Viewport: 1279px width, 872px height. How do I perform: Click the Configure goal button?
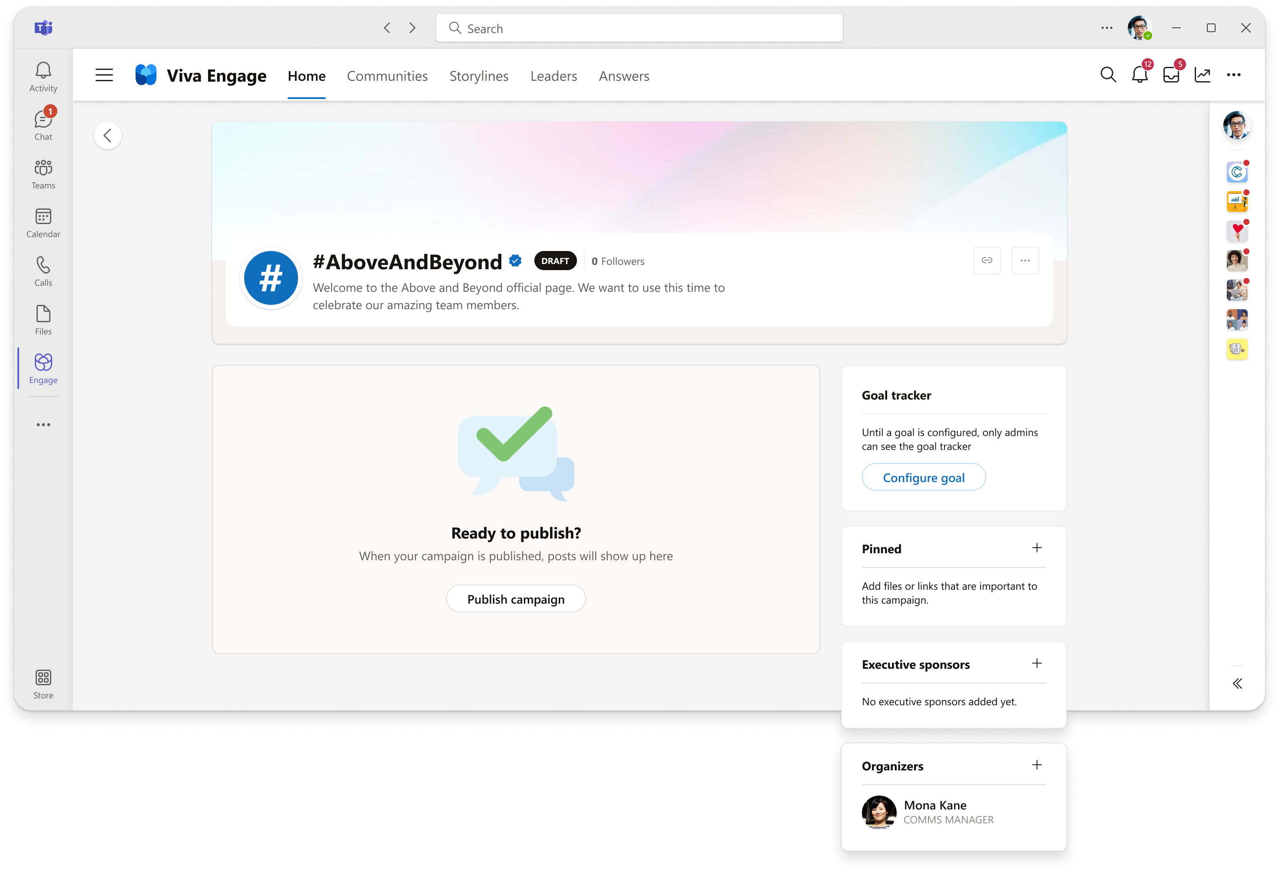coord(924,477)
